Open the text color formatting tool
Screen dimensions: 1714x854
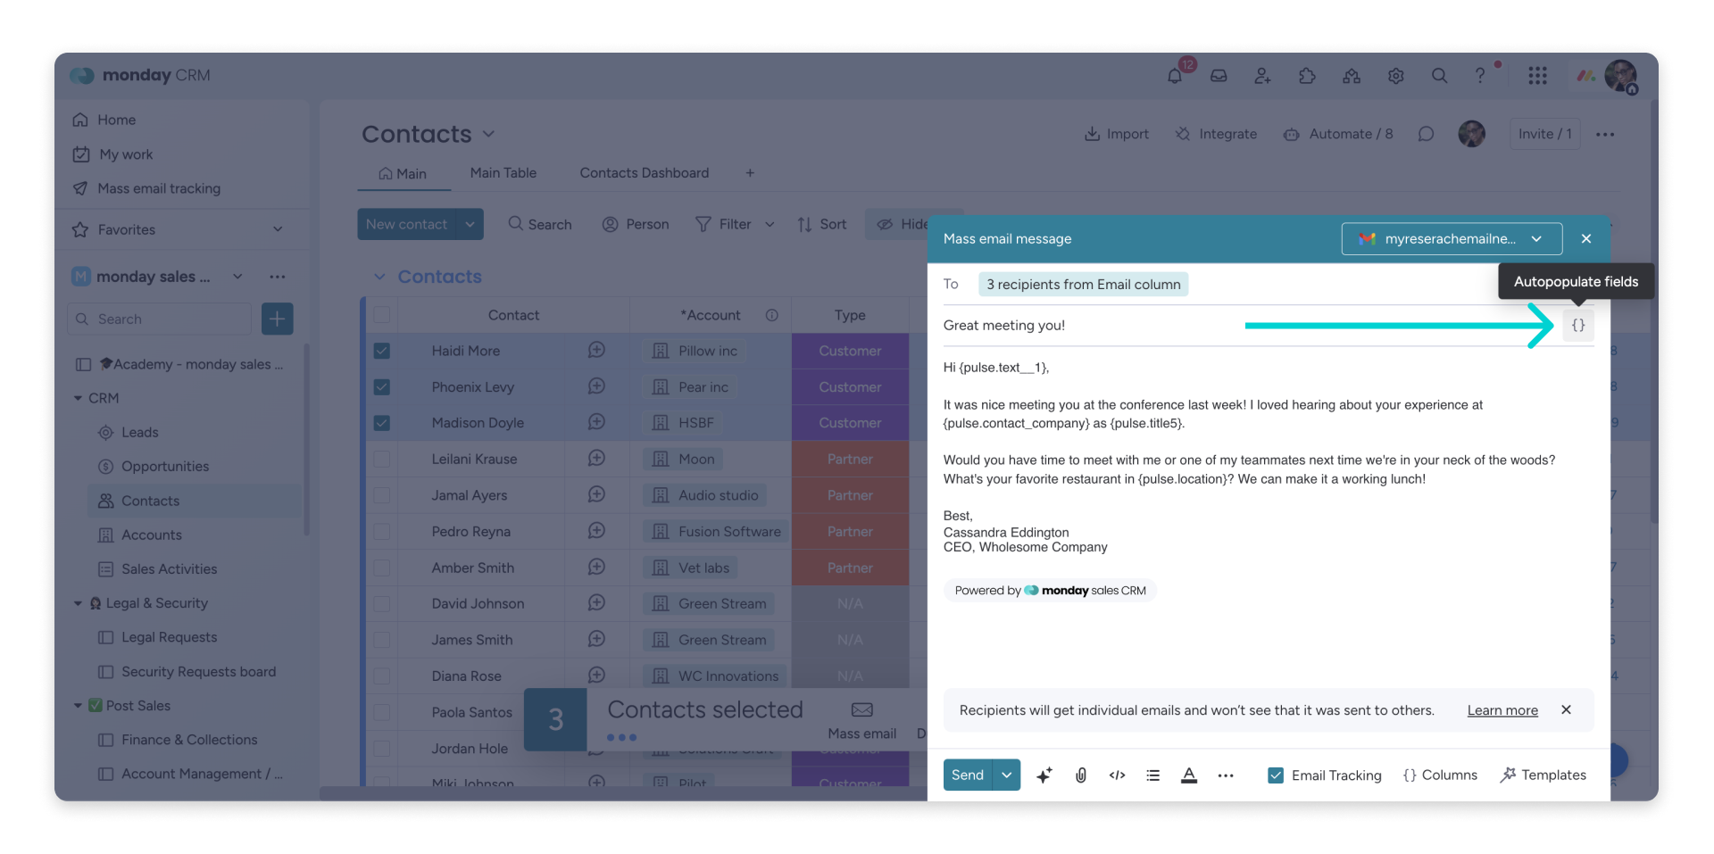(1189, 775)
